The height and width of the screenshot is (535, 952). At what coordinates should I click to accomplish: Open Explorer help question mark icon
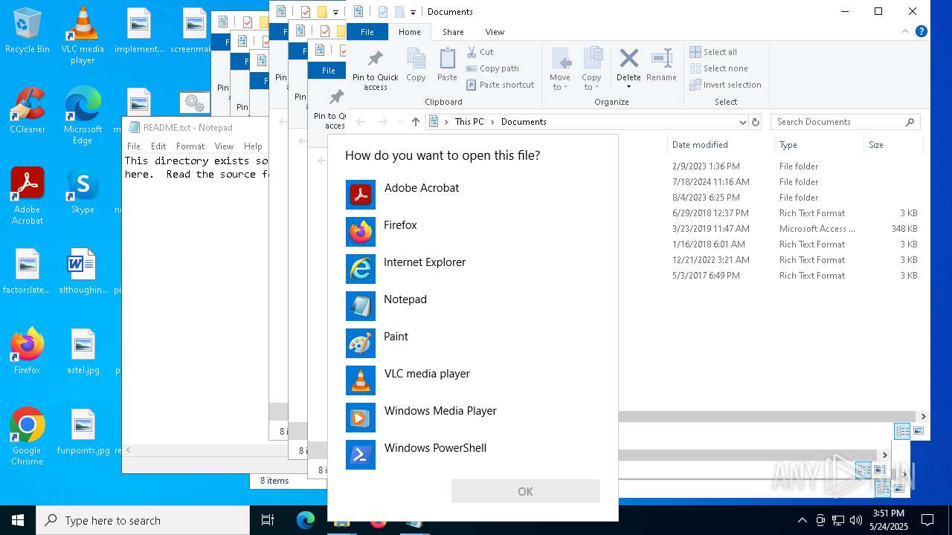(921, 32)
